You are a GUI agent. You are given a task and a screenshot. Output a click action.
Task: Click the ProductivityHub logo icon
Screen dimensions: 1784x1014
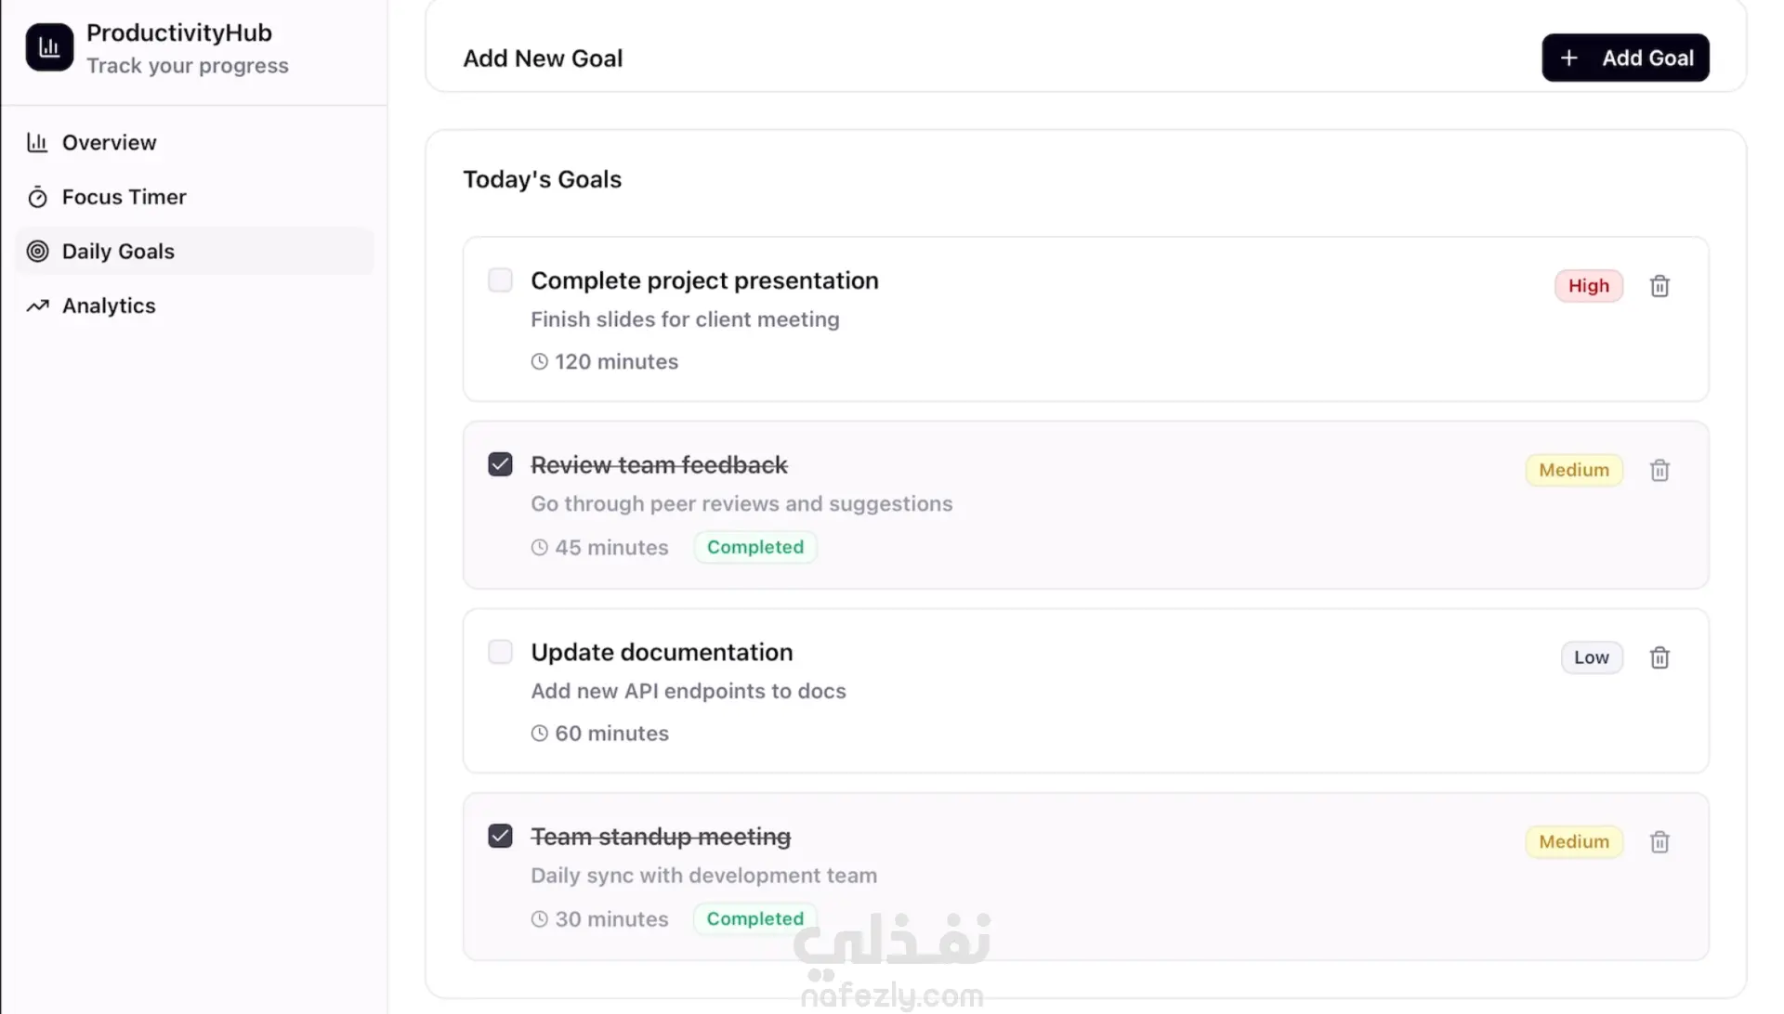click(x=49, y=47)
